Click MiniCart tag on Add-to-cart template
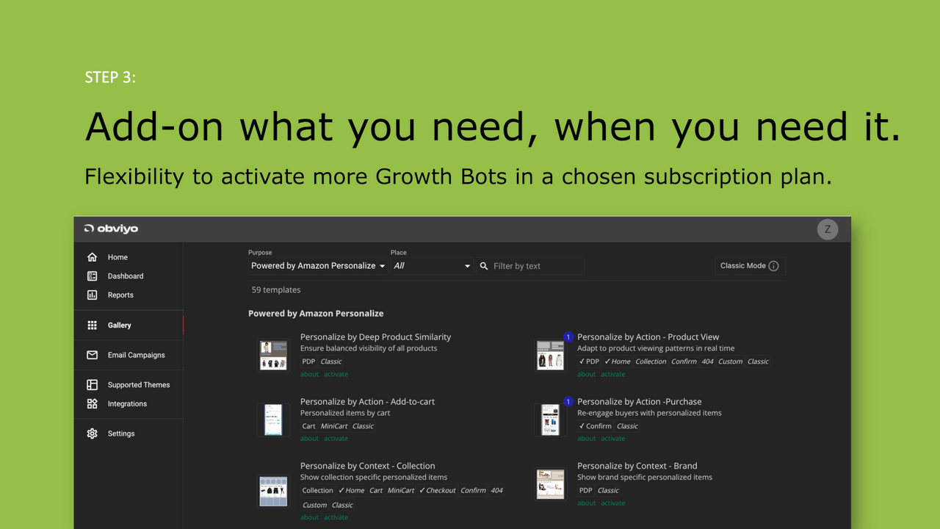 coord(334,426)
